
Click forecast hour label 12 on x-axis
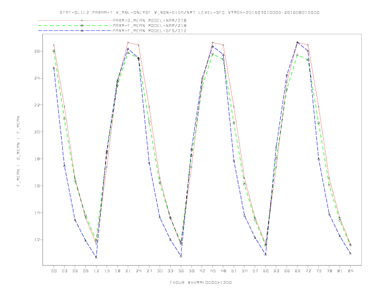[x=96, y=271]
